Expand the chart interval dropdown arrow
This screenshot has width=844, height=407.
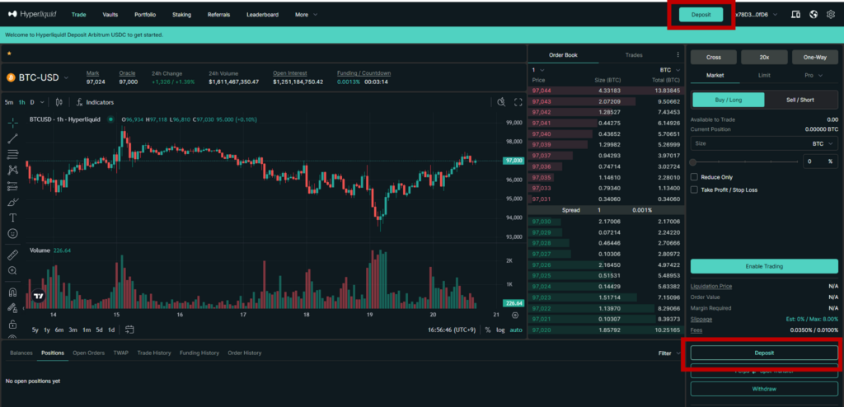(43, 102)
